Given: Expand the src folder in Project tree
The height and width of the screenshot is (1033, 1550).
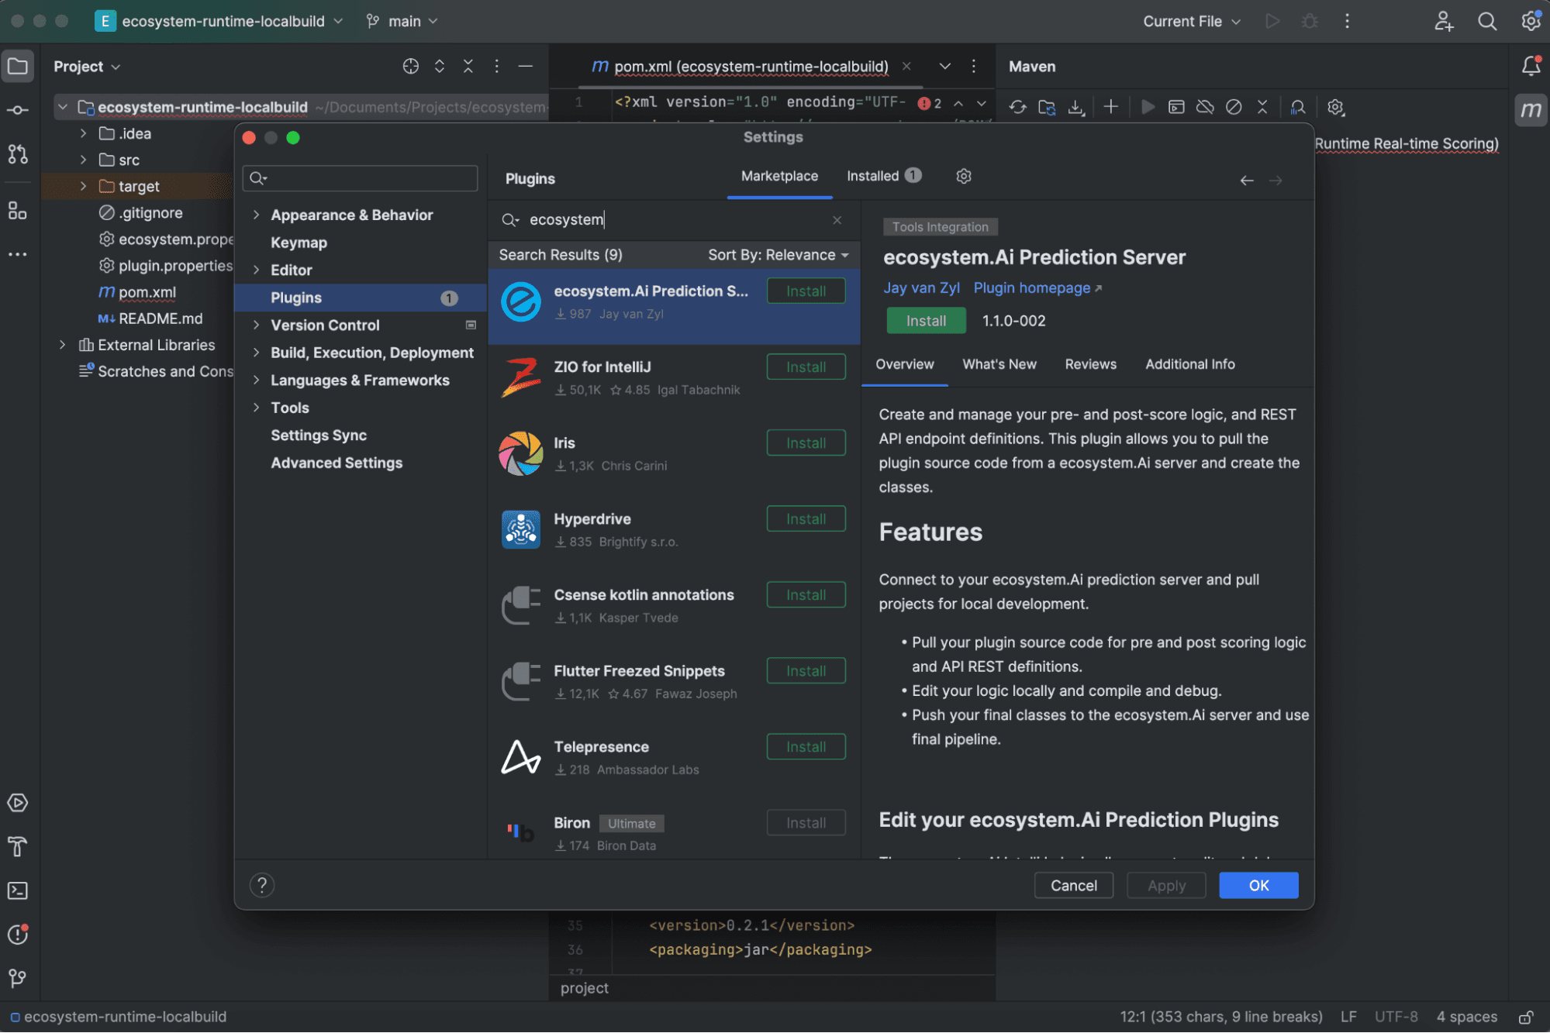Looking at the screenshot, I should point(82,160).
